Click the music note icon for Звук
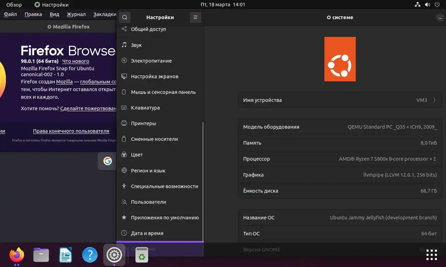Image resolution: width=446 pixels, height=267 pixels. (124, 45)
